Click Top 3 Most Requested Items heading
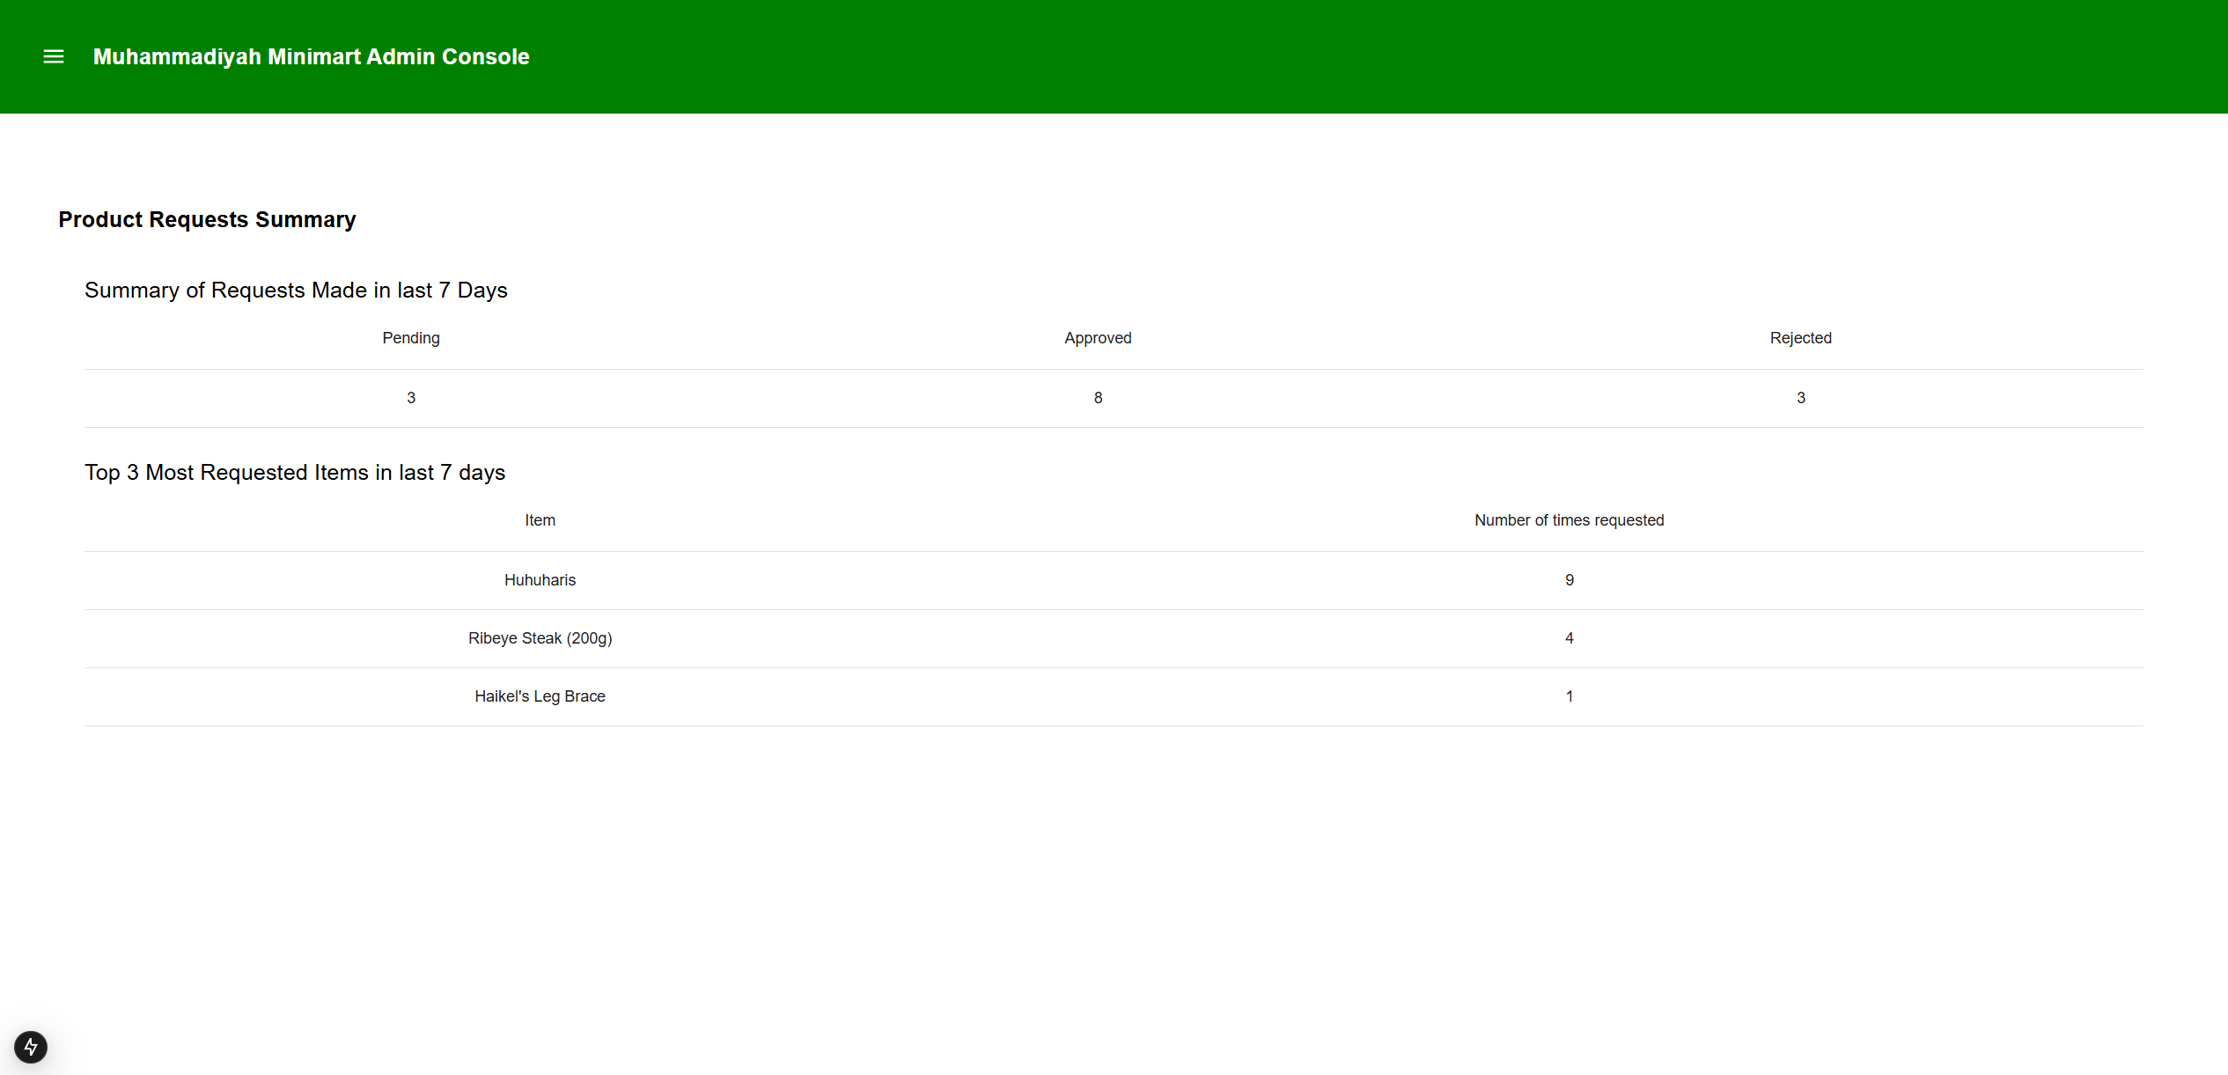Image resolution: width=2228 pixels, height=1075 pixels. (x=295, y=473)
